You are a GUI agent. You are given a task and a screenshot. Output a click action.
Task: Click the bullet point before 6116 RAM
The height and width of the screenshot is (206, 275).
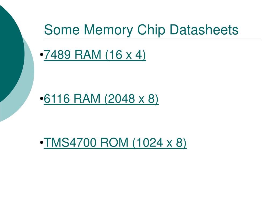42,99
